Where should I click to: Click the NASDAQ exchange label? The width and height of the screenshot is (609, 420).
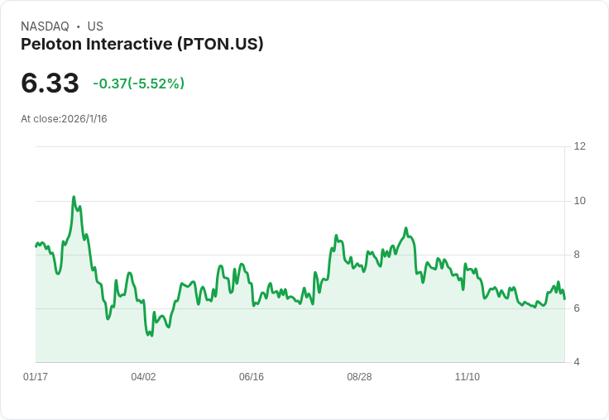click(x=45, y=26)
